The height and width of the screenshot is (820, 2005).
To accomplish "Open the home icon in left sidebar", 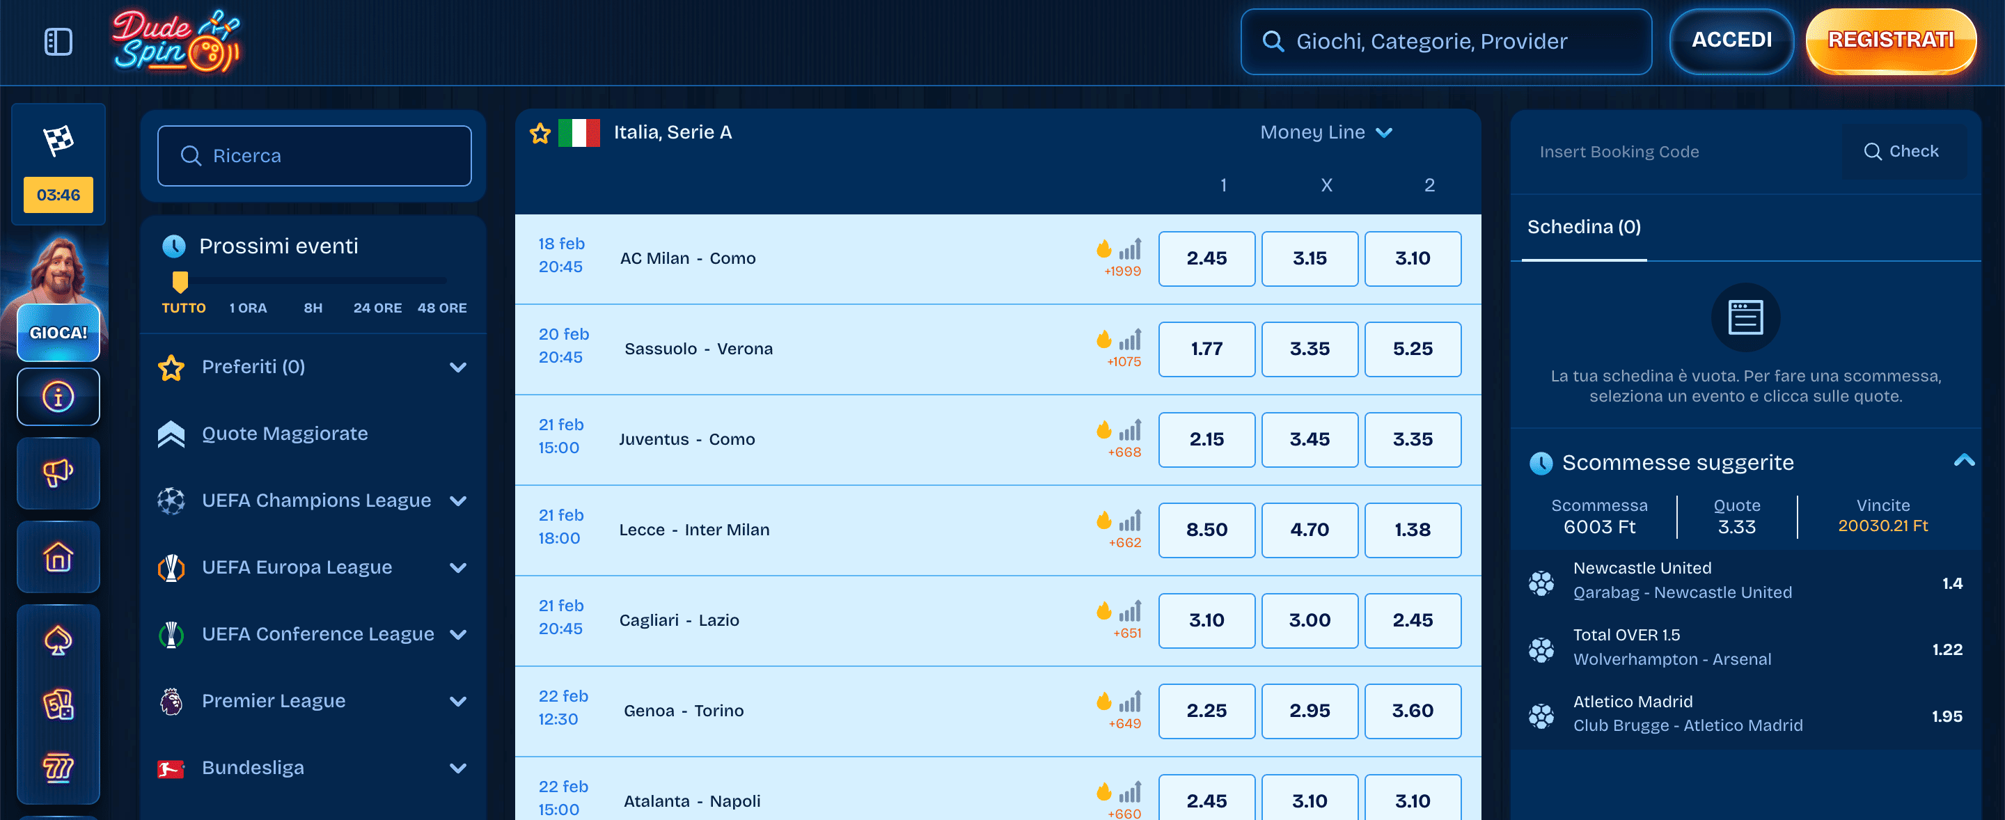I will [x=58, y=557].
